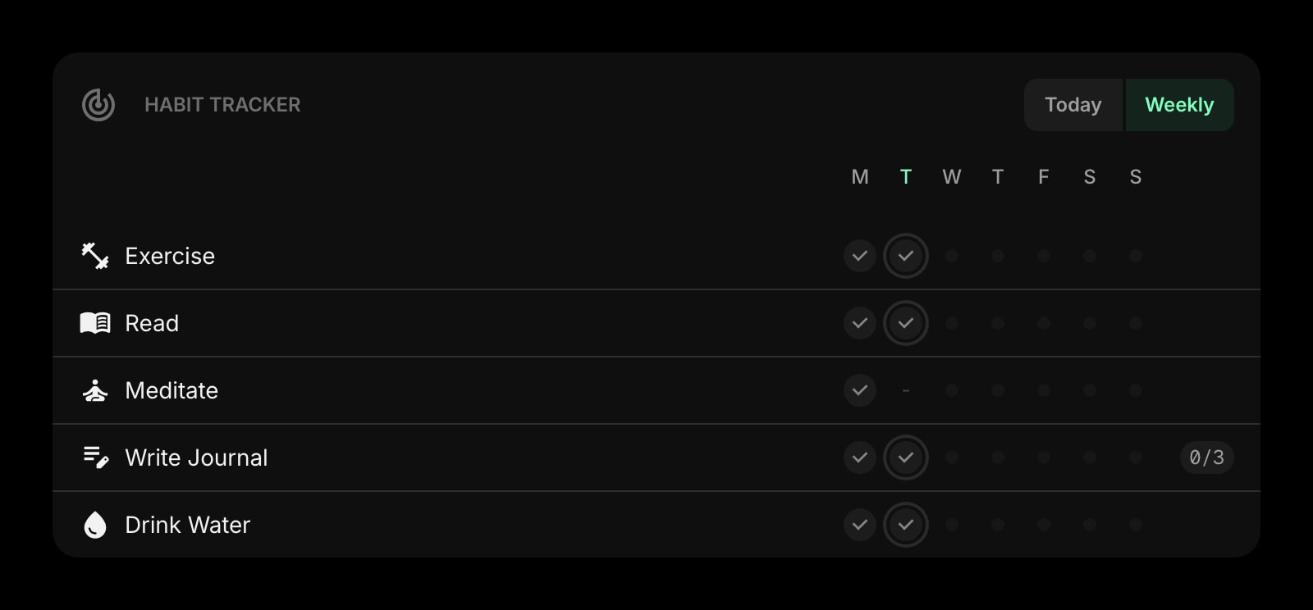
Task: Click the Drink Water droplet icon
Action: pos(95,525)
